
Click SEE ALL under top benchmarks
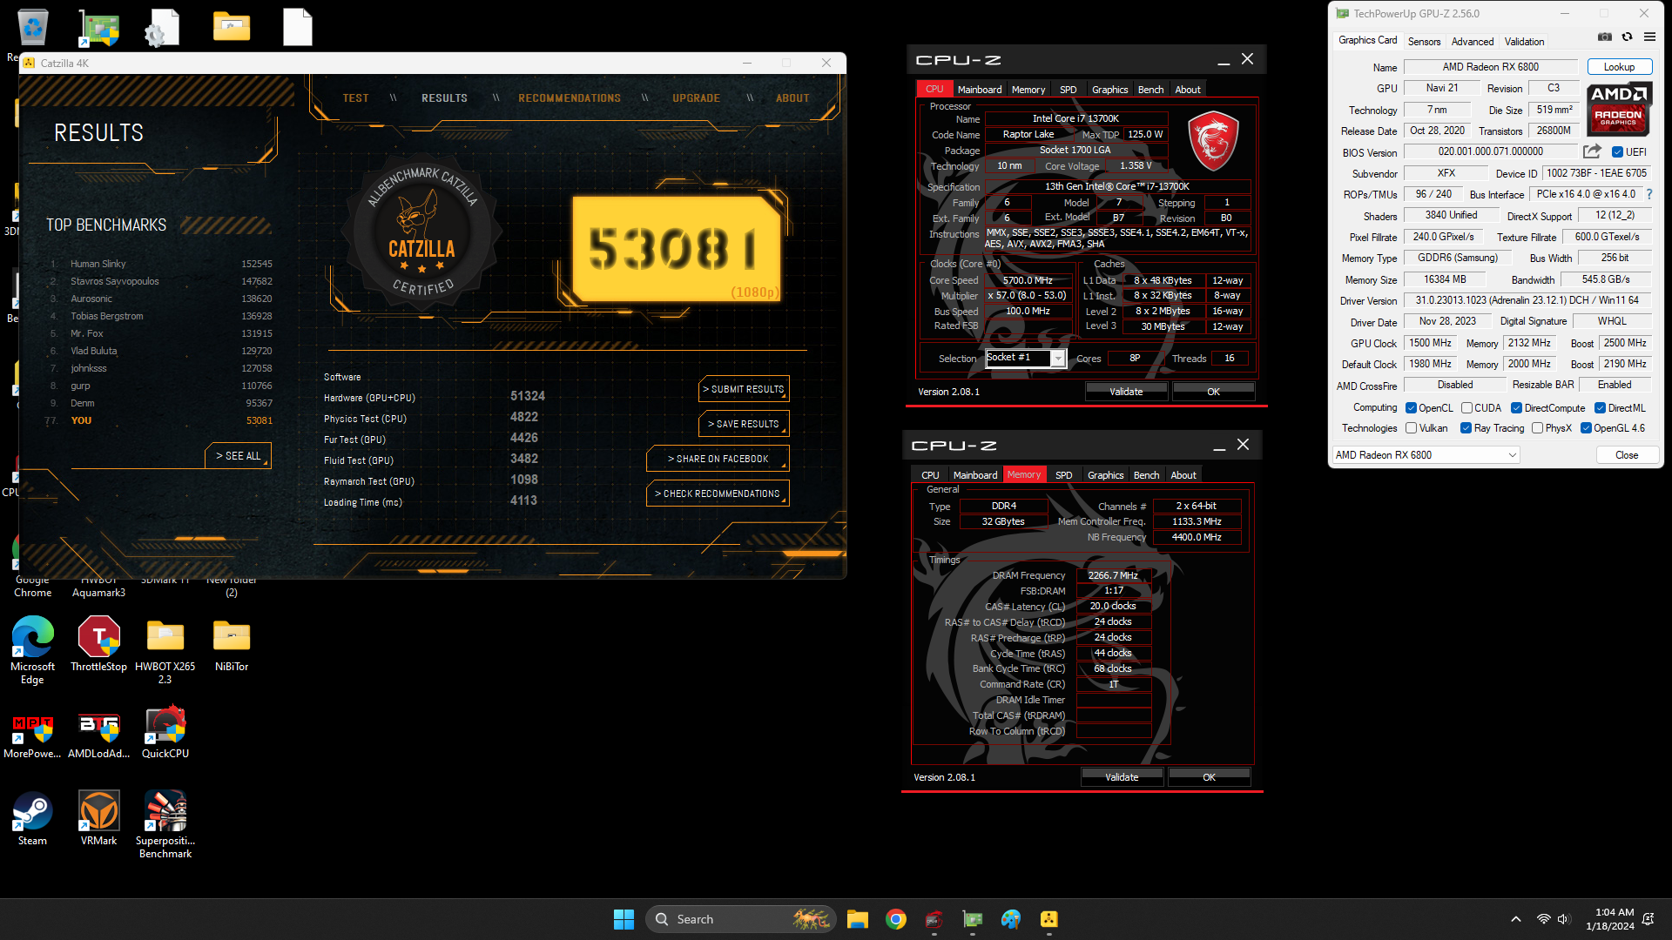[238, 456]
